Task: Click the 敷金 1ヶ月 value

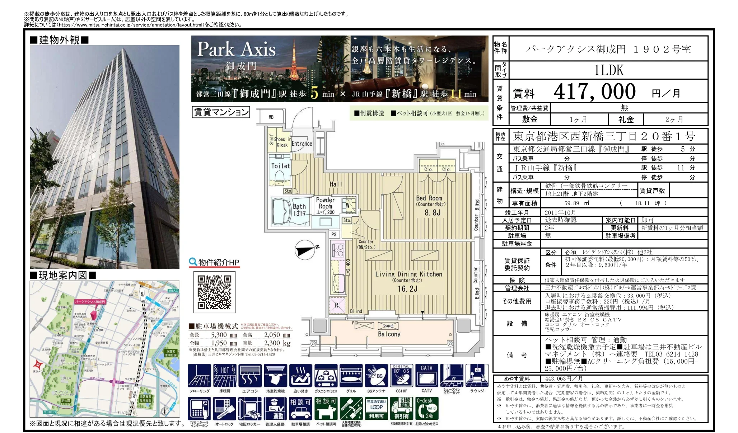Action: pos(578,119)
